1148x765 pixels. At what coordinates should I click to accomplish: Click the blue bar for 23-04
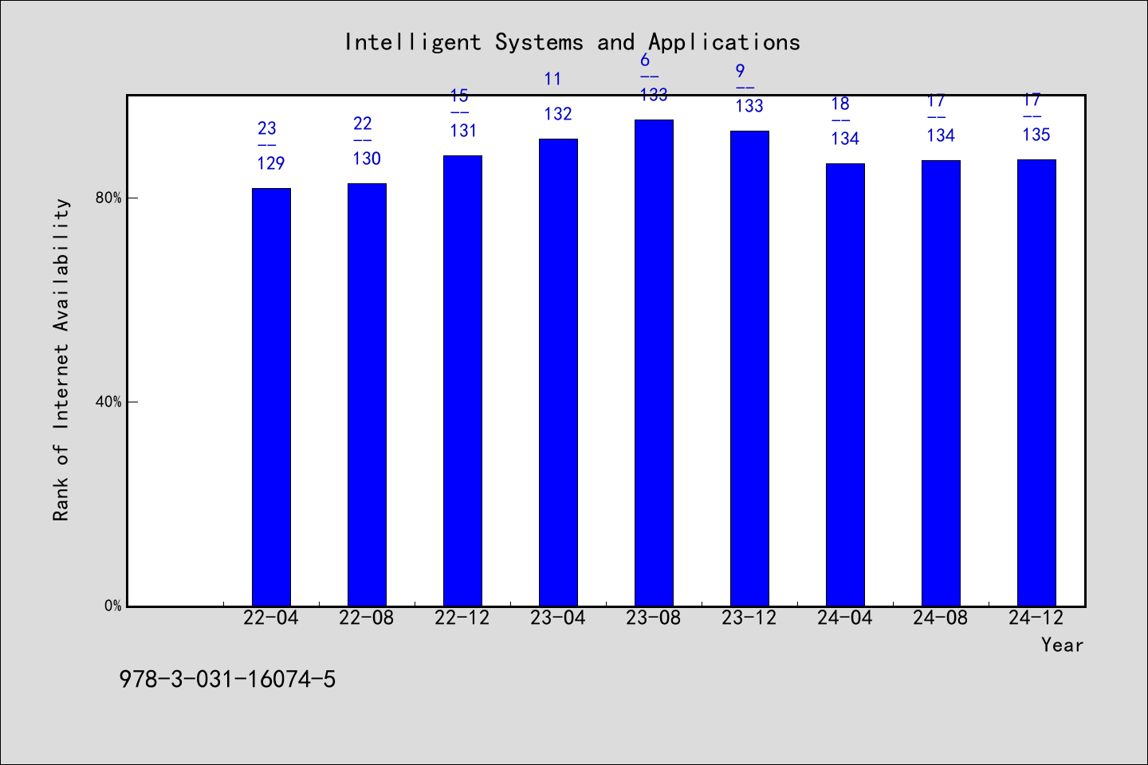point(558,372)
